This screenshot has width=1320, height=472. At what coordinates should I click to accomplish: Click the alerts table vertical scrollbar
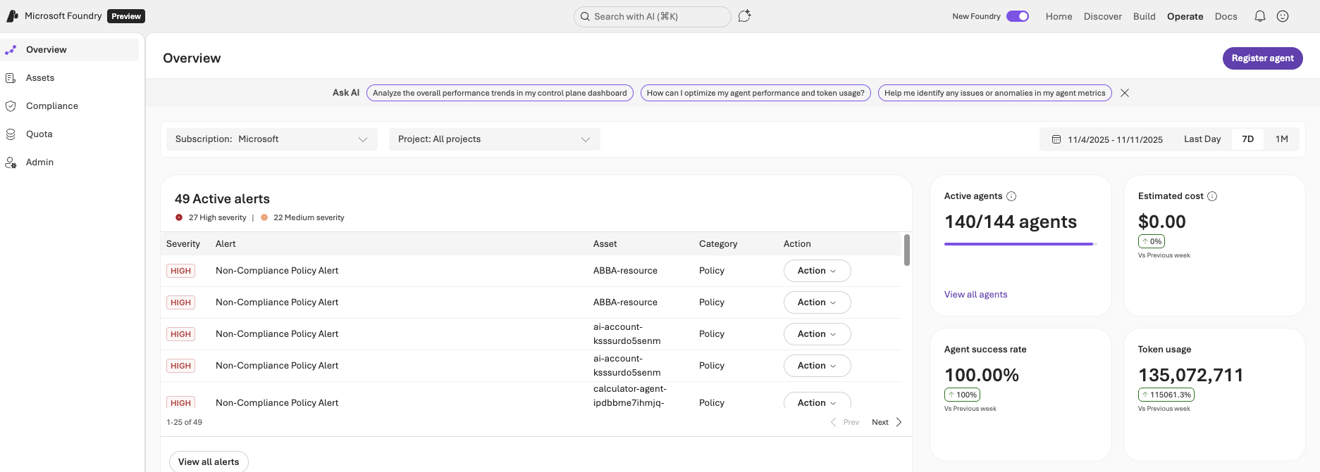coord(906,250)
